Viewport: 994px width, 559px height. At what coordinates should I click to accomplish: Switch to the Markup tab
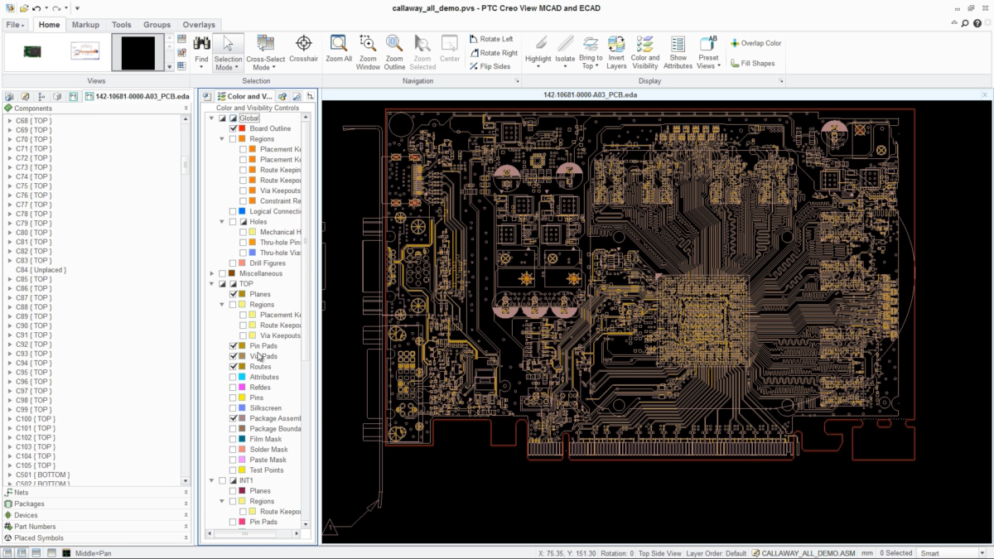pyautogui.click(x=85, y=25)
